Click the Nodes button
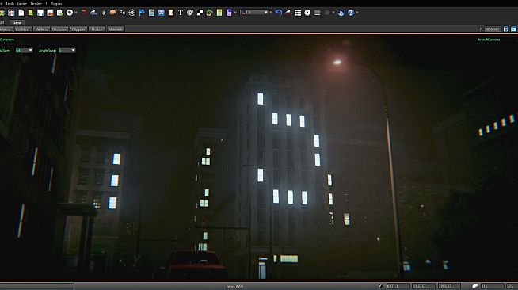The image size is (518, 290). [x=97, y=29]
